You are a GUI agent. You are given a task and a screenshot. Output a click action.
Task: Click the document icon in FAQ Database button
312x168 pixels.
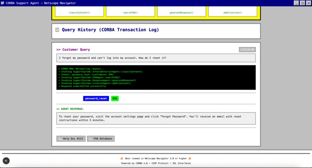[91, 139]
